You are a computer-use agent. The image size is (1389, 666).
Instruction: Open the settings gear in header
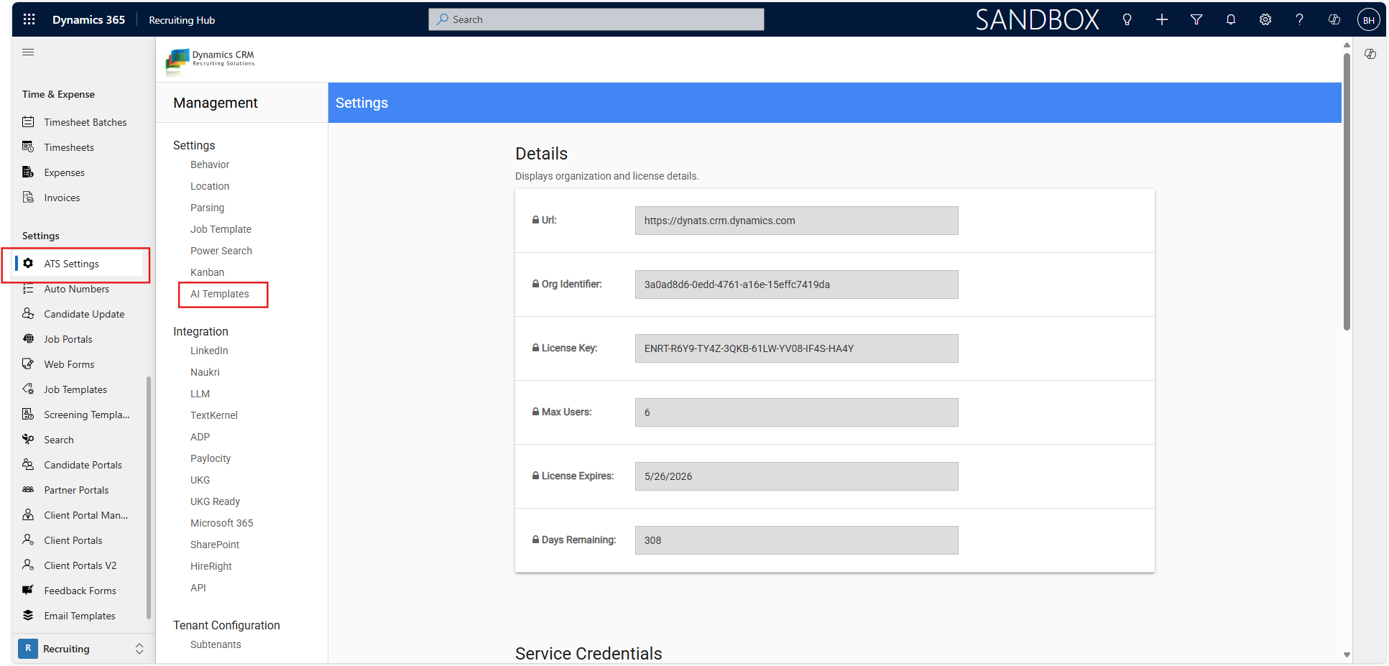pyautogui.click(x=1265, y=19)
